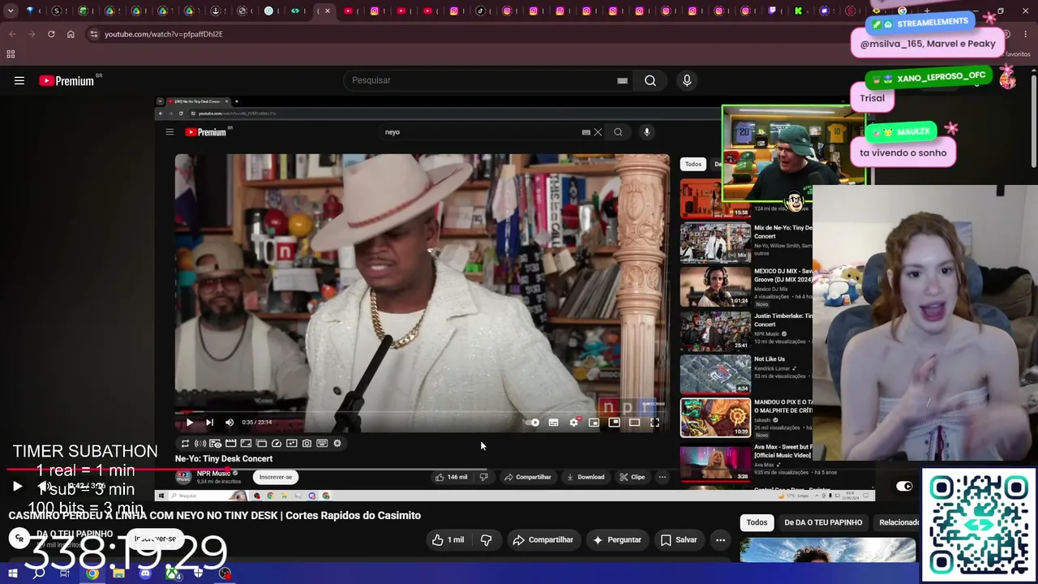This screenshot has width=1038, height=584.
Task: Open the Chrome tab search dropdown
Action: [11, 11]
